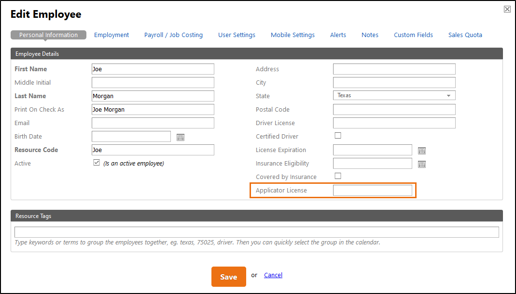
Task: Open the calendar picker for Insurance Eligibility
Action: point(422,164)
